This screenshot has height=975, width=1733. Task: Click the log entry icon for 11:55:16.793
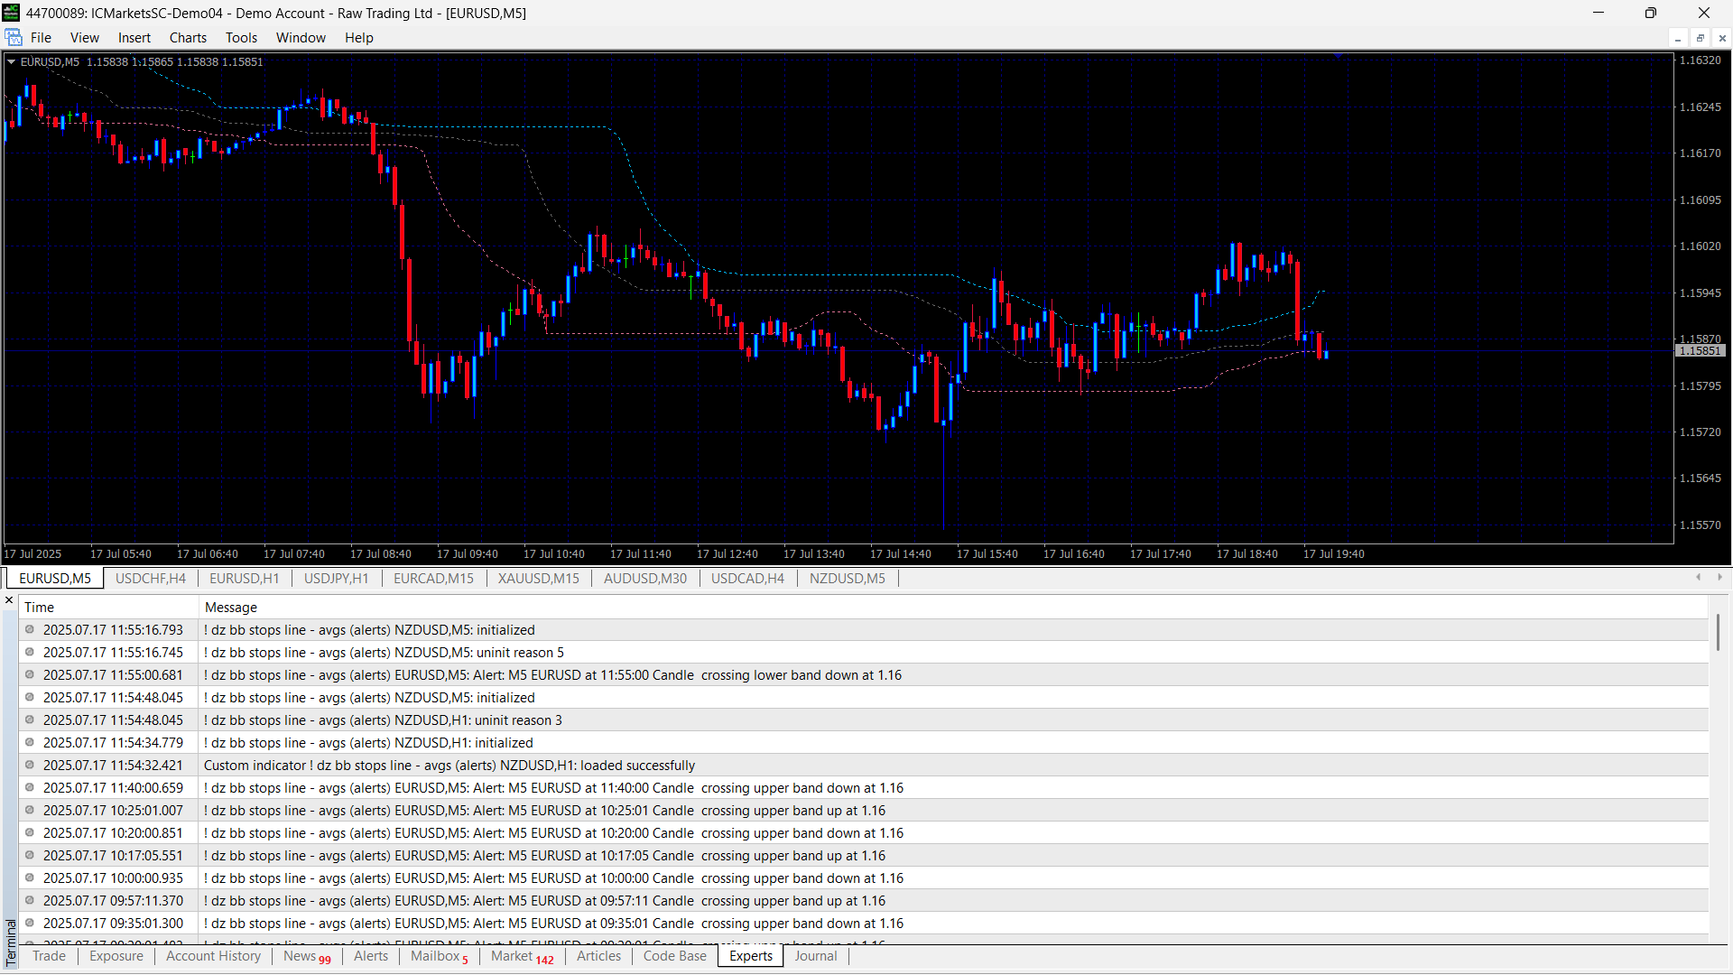click(30, 630)
